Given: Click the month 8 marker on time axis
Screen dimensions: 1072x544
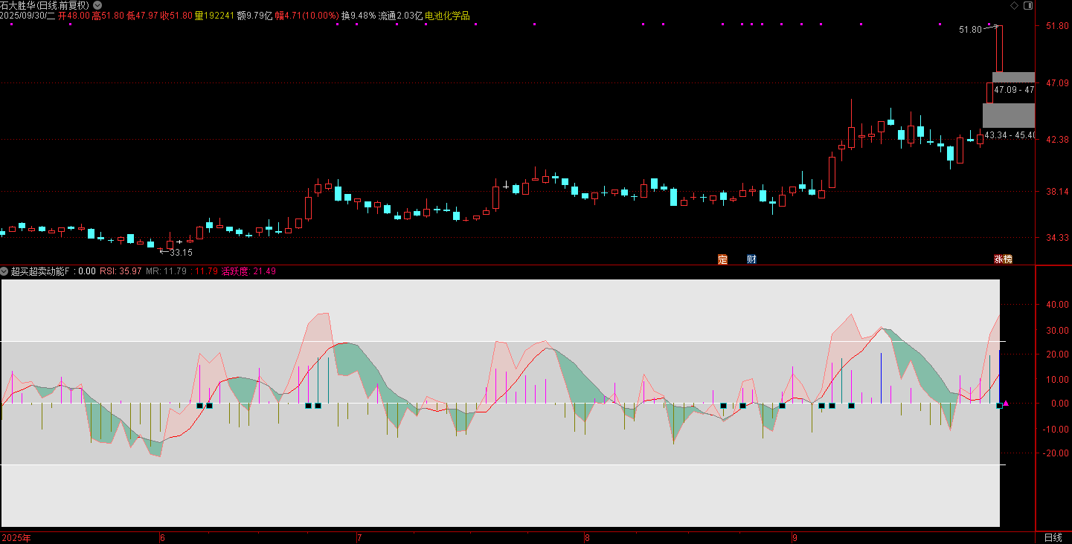Looking at the screenshot, I should [x=587, y=537].
